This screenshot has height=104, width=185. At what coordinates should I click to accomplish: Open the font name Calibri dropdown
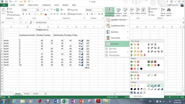pyautogui.click(x=36, y=10)
